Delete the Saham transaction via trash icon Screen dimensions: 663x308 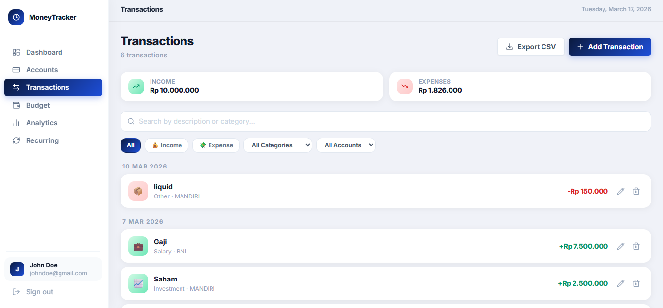point(636,283)
